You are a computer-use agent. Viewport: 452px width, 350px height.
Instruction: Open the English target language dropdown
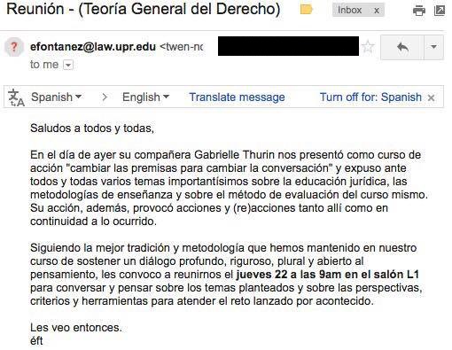pos(145,97)
